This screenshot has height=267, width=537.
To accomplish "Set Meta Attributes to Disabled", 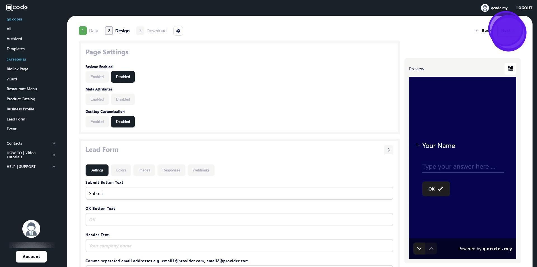I will [x=123, y=99].
